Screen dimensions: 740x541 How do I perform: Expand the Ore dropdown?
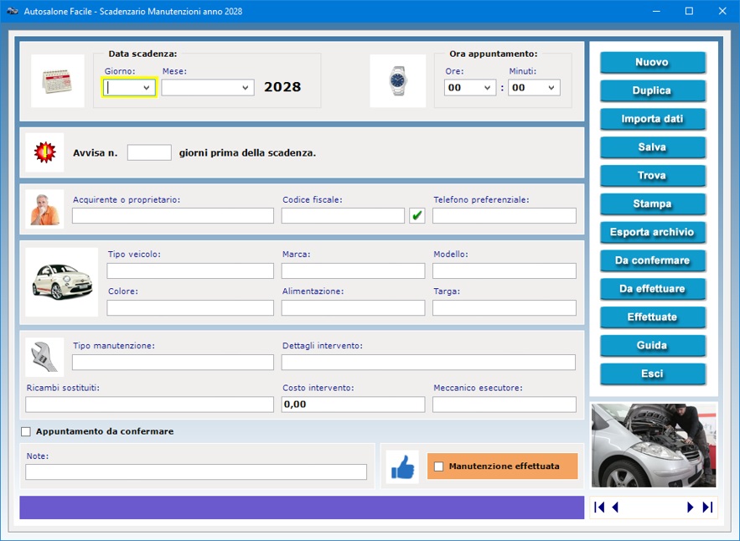coord(488,88)
